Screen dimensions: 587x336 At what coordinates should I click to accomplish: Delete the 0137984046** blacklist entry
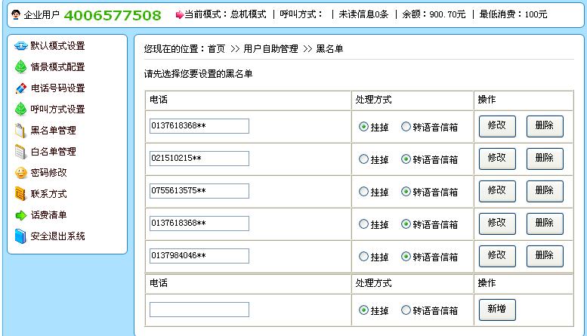pos(545,256)
